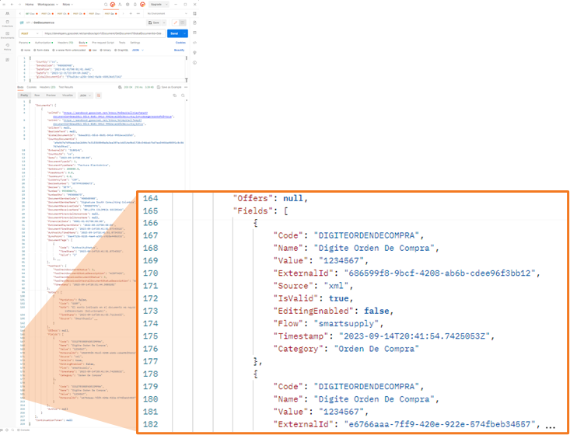Screen dimensions: 570x435
Task: Click the Beautify link
Action: (x=179, y=50)
